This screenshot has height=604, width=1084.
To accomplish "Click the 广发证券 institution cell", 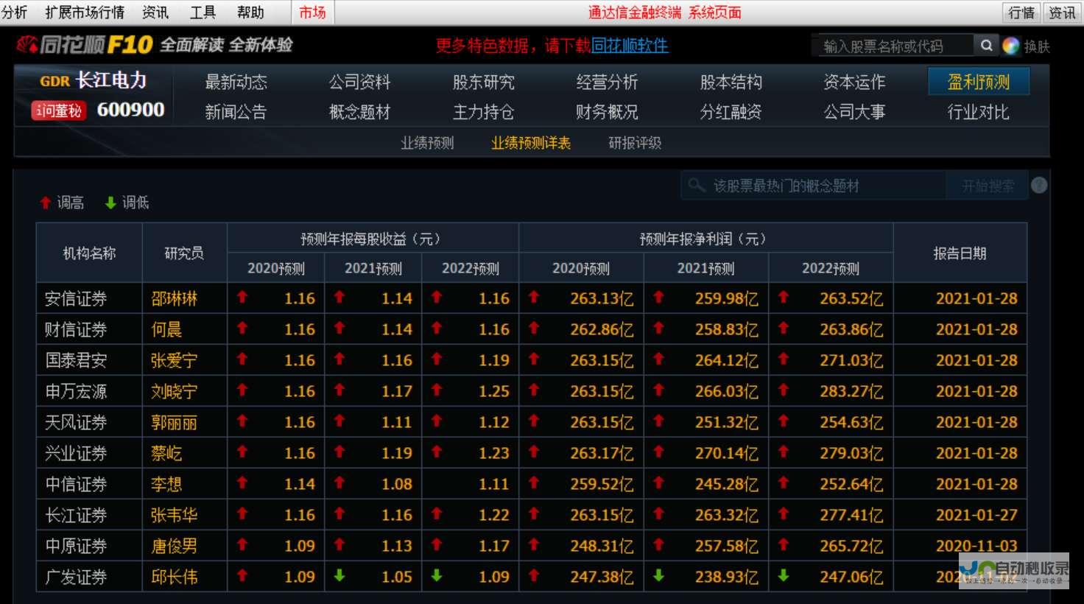I will 89,577.
